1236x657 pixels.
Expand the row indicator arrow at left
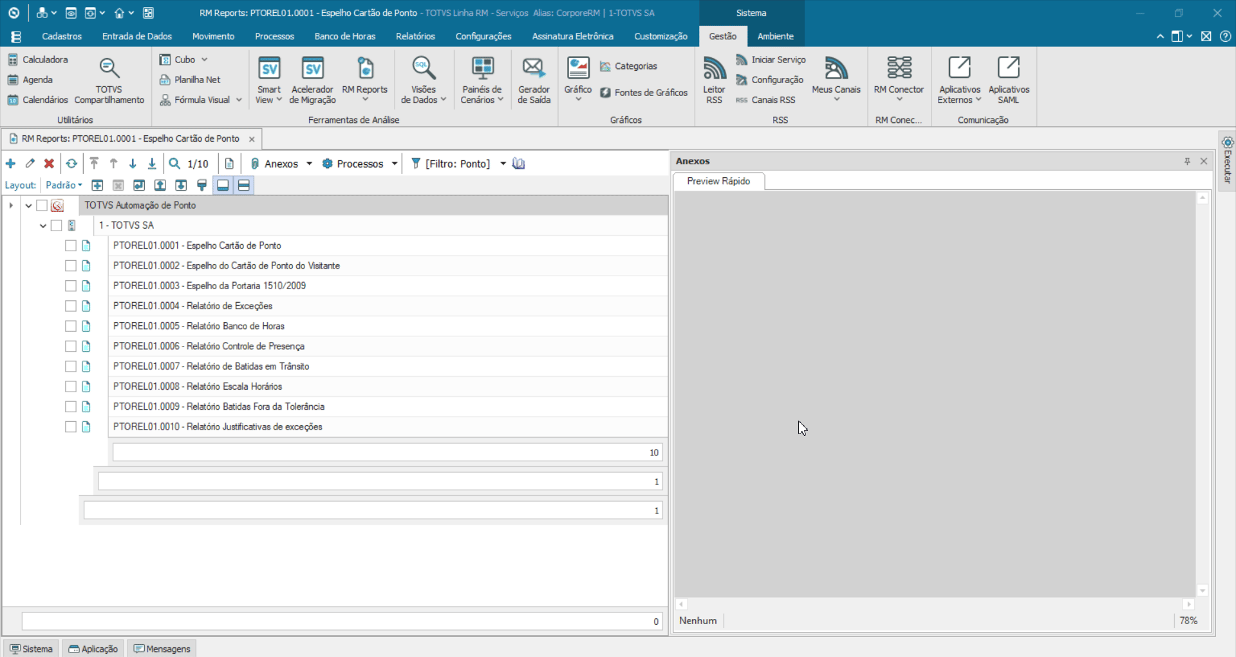[11, 205]
